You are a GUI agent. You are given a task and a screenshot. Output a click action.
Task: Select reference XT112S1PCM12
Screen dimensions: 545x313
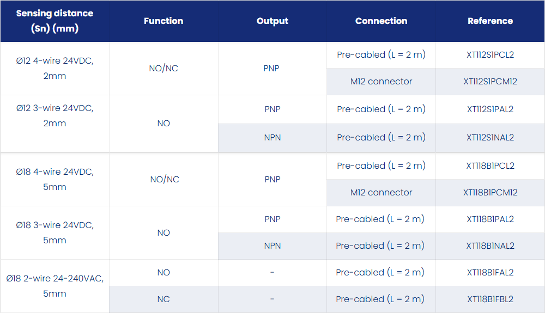click(x=490, y=82)
